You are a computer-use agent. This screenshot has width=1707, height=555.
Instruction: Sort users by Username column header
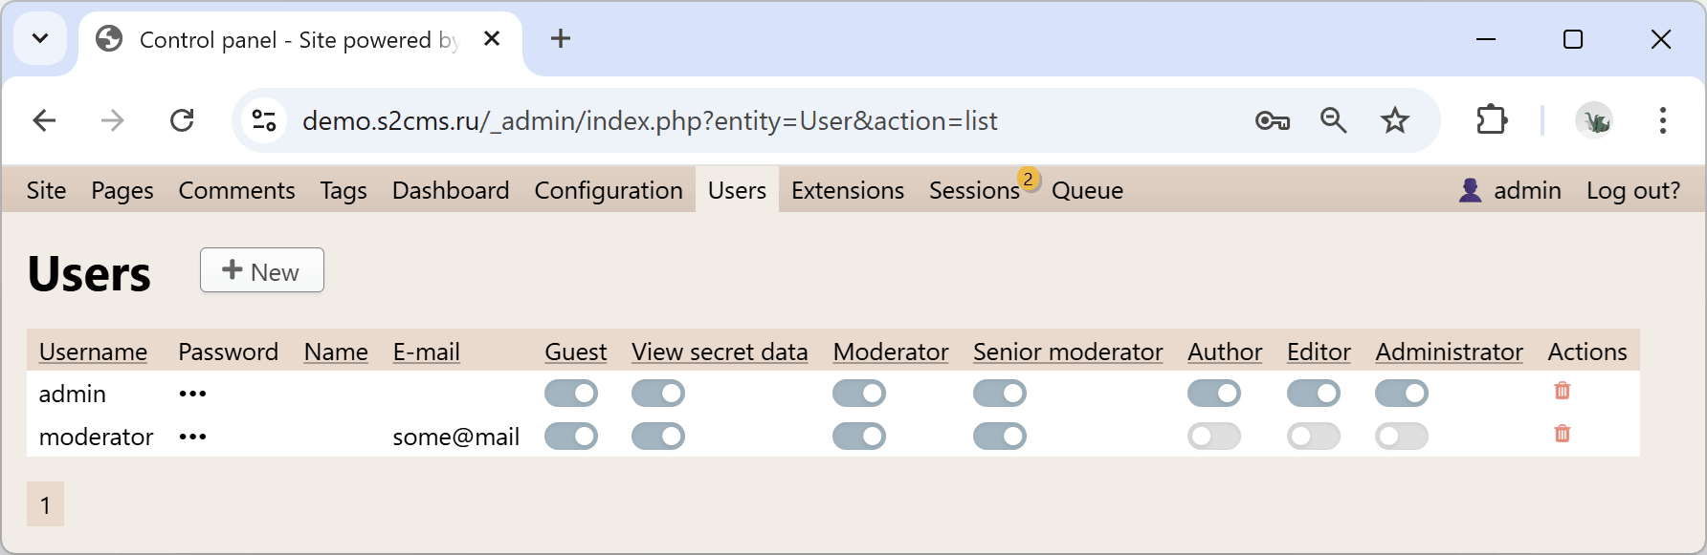coord(93,352)
